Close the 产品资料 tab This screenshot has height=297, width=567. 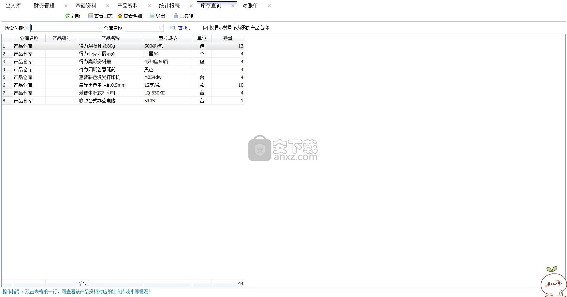[x=149, y=6]
